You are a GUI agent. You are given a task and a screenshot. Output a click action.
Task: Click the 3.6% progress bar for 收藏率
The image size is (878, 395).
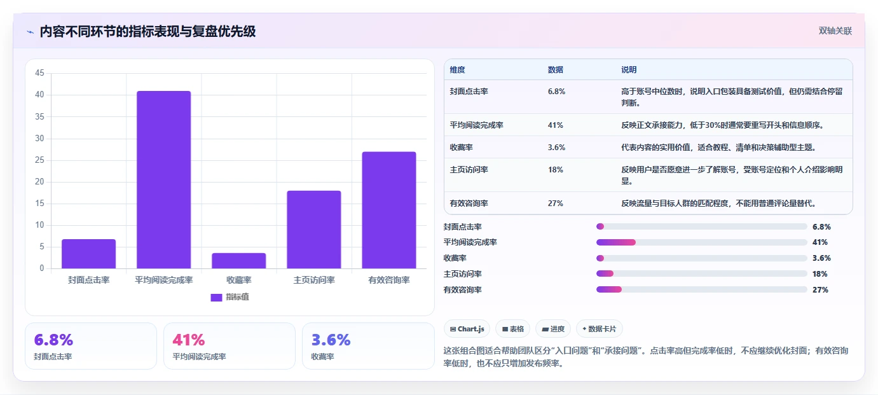pos(702,258)
